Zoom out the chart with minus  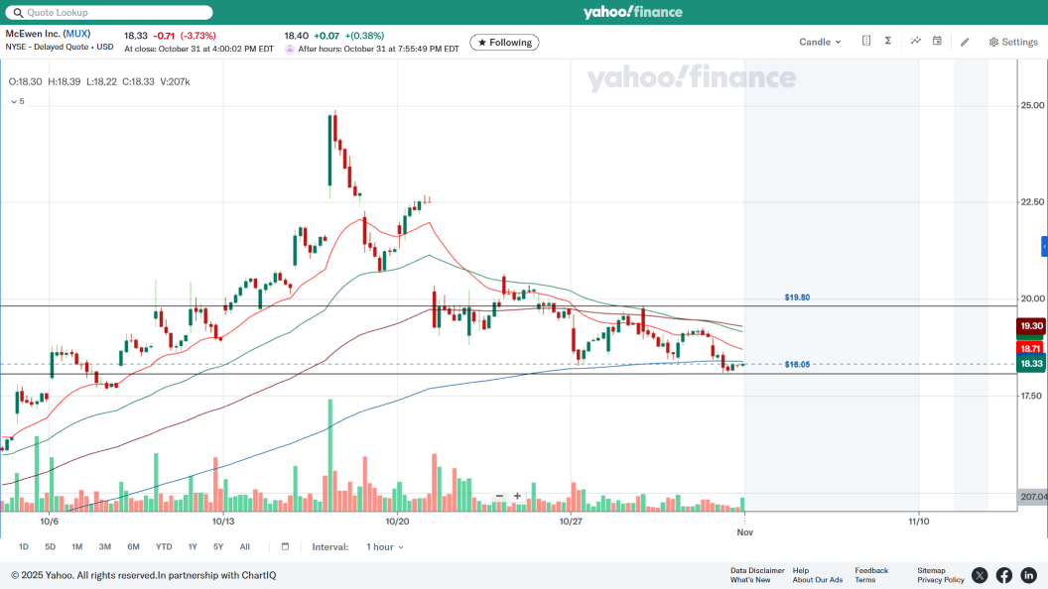499,496
